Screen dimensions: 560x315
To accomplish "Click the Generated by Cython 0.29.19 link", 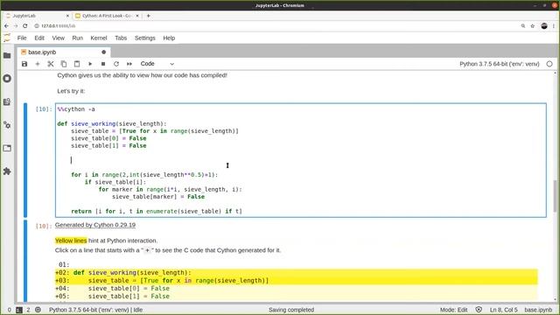I will pyautogui.click(x=95, y=225).
